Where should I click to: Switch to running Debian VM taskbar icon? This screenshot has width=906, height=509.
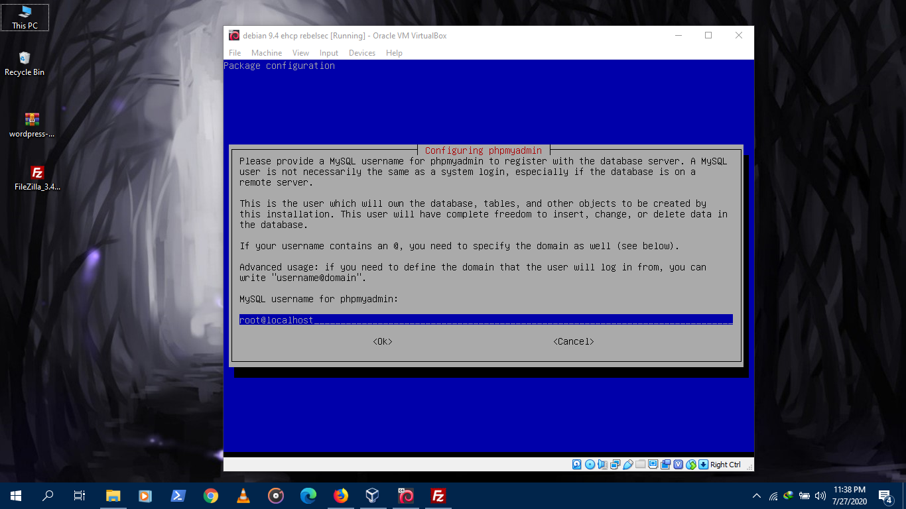(x=406, y=496)
